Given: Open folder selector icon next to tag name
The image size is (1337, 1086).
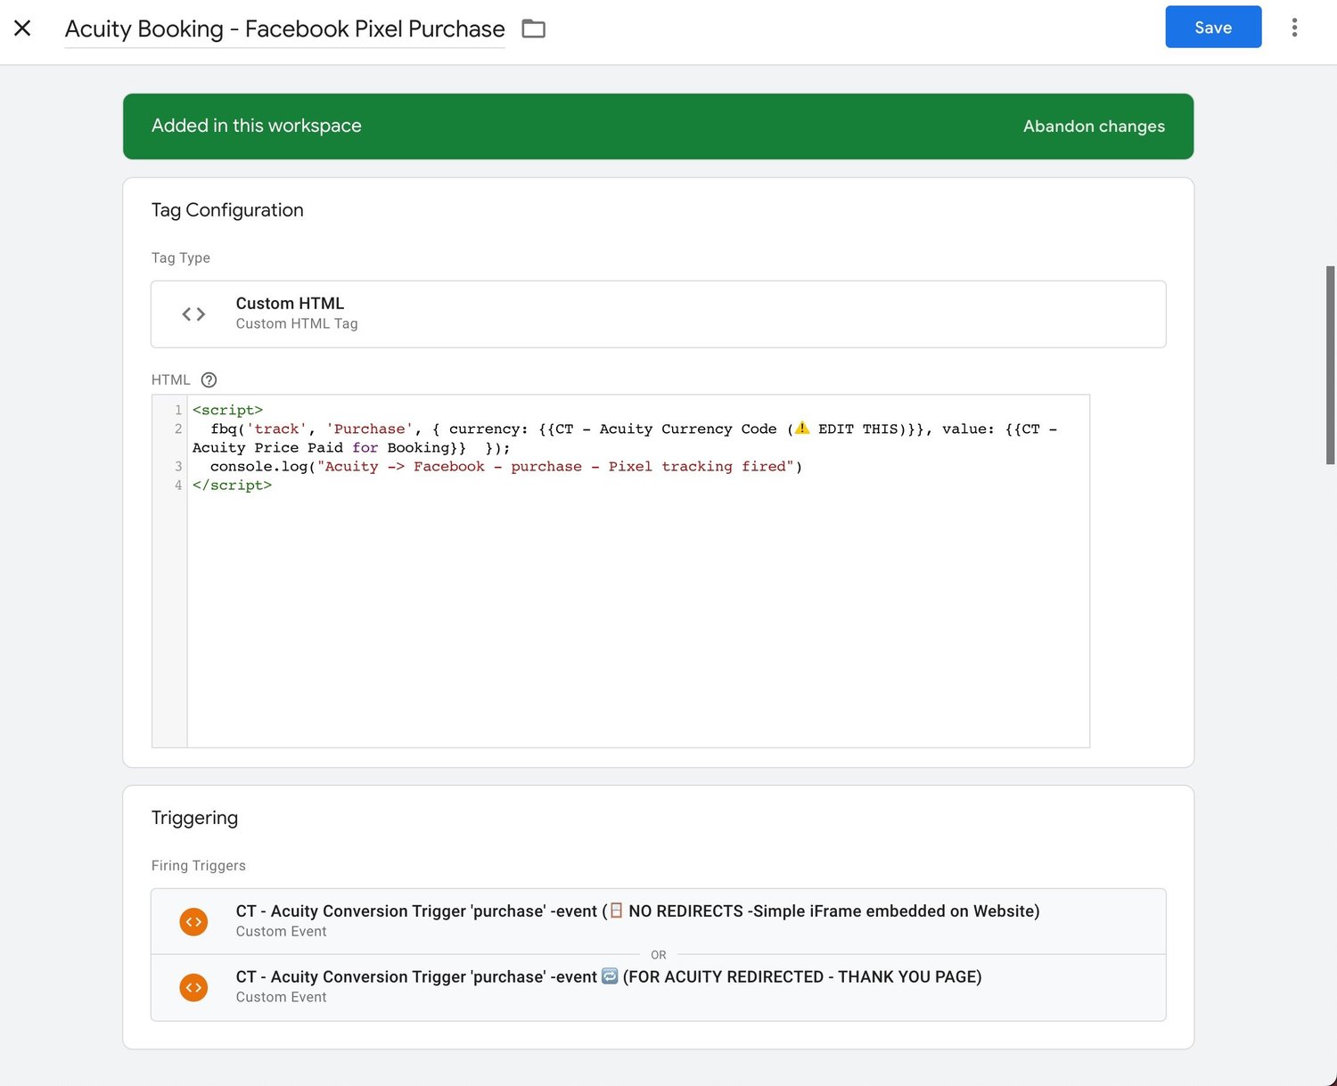Looking at the screenshot, I should pyautogui.click(x=533, y=29).
